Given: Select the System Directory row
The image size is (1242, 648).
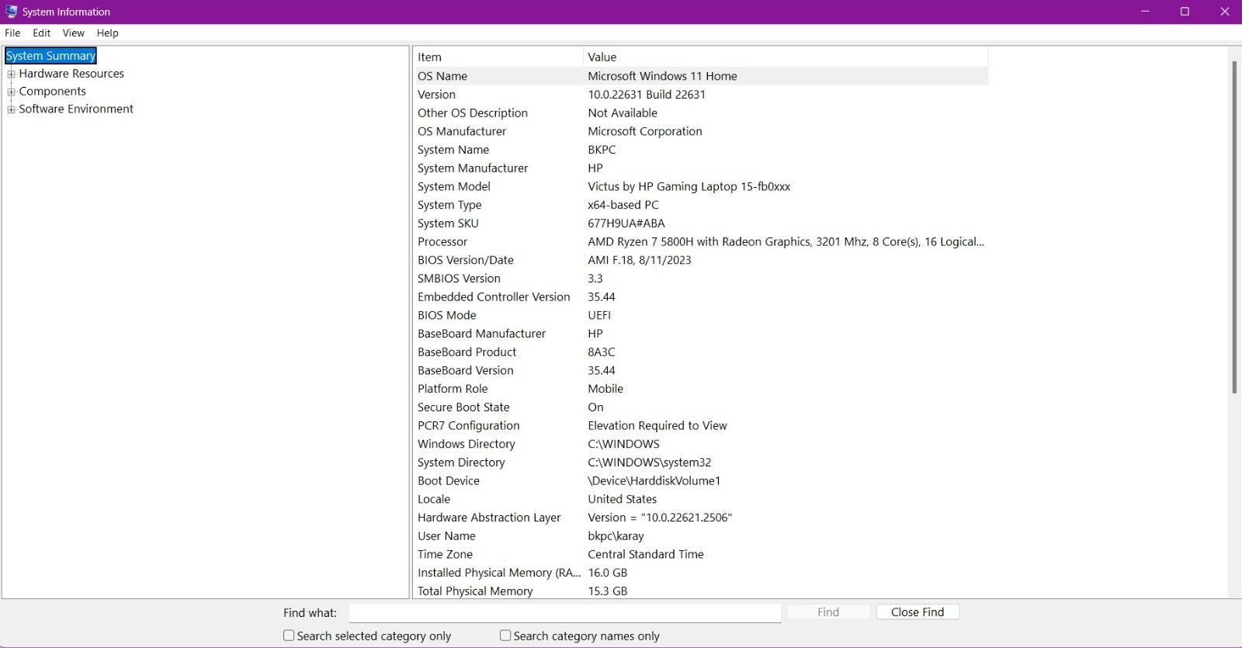Looking at the screenshot, I should (x=700, y=463).
